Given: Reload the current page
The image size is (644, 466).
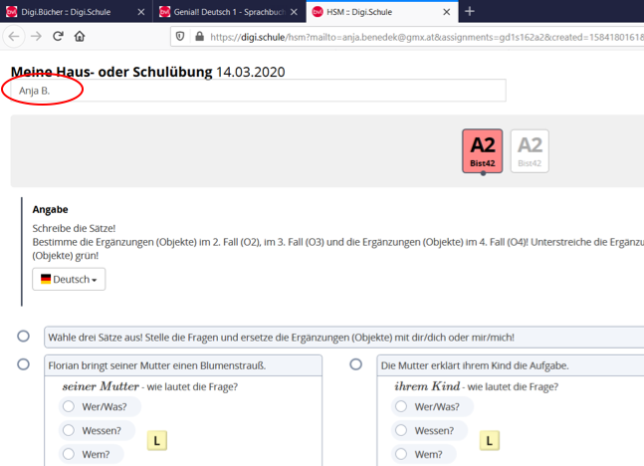Looking at the screenshot, I should click(x=58, y=36).
